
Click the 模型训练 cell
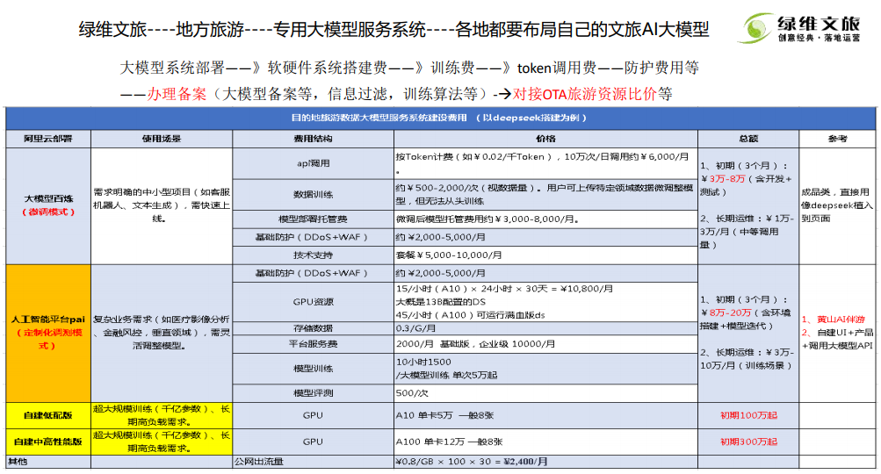click(313, 369)
